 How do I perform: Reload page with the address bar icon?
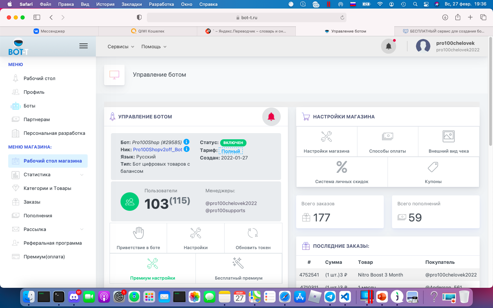coord(342,17)
